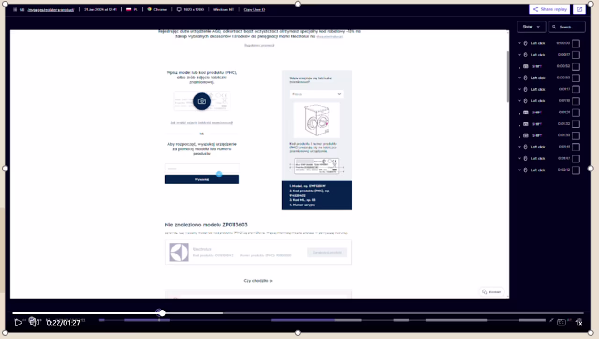Change the 1x playback speed
The height and width of the screenshot is (339, 599).
click(x=578, y=323)
